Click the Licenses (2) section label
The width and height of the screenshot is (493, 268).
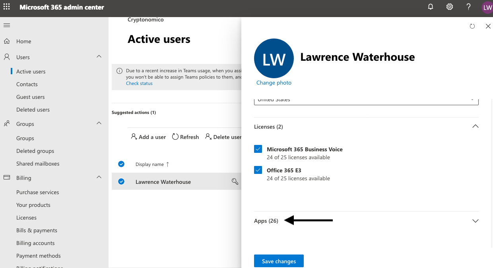268,127
